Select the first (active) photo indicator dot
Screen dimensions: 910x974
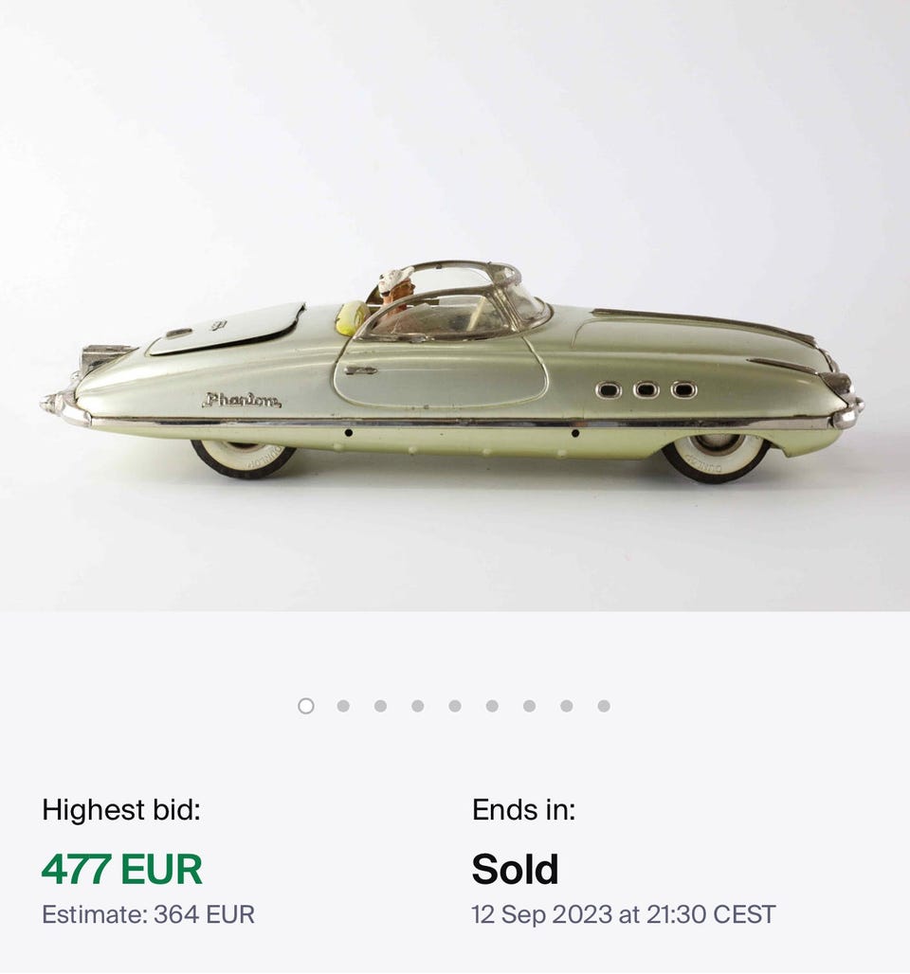(306, 706)
